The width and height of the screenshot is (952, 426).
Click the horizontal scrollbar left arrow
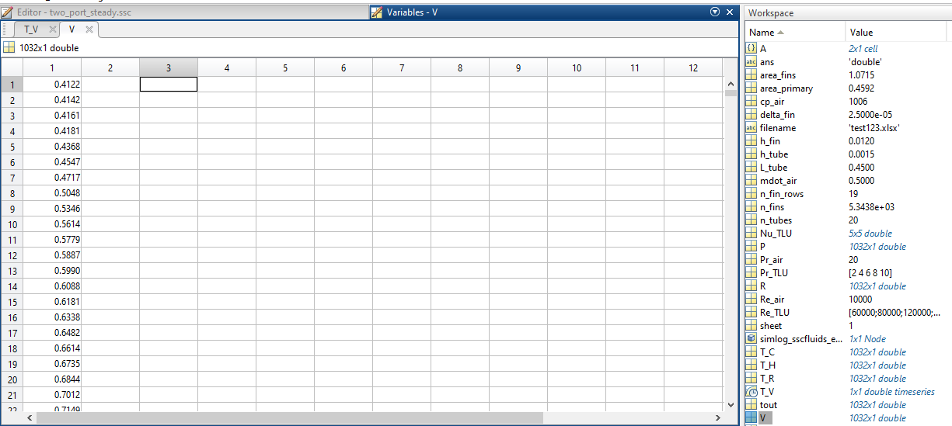30,417
